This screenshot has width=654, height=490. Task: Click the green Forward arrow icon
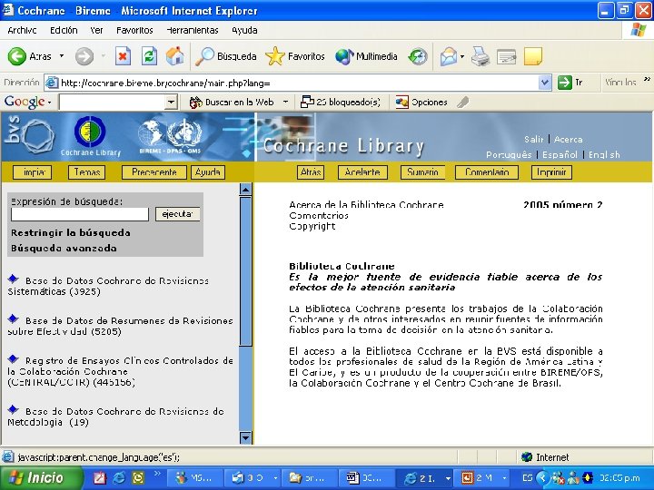[84, 56]
